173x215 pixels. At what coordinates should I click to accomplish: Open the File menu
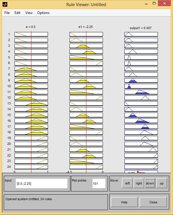7,13
